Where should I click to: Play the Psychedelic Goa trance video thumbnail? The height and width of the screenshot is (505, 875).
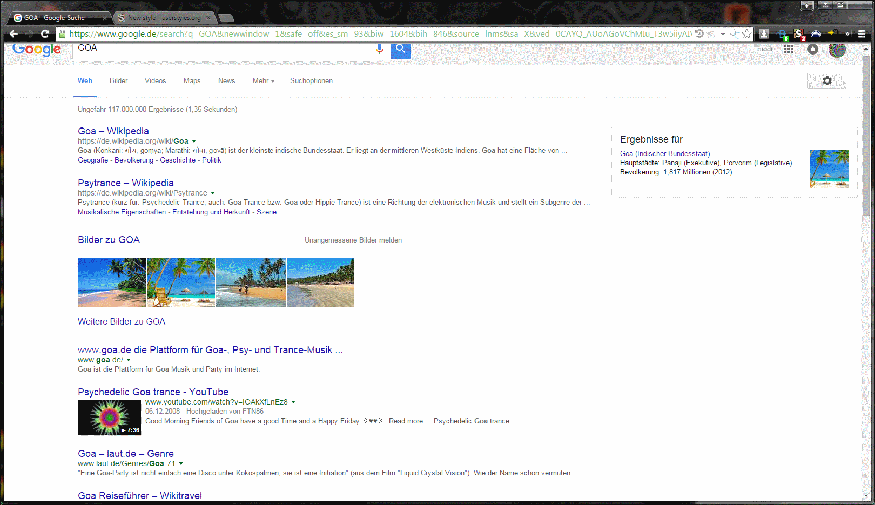click(109, 418)
